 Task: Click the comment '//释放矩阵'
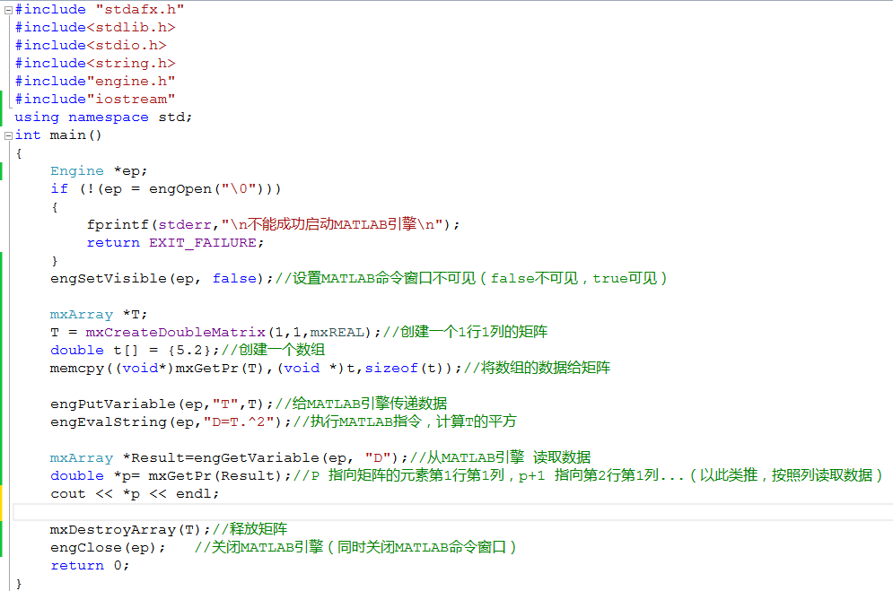250,529
